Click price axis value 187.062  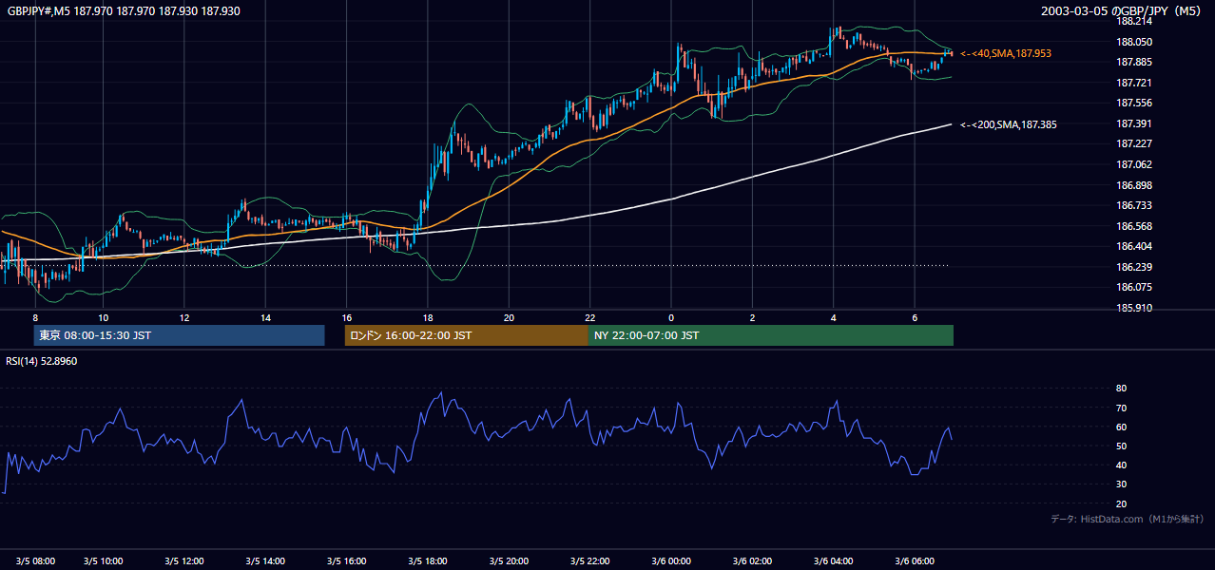(1134, 164)
